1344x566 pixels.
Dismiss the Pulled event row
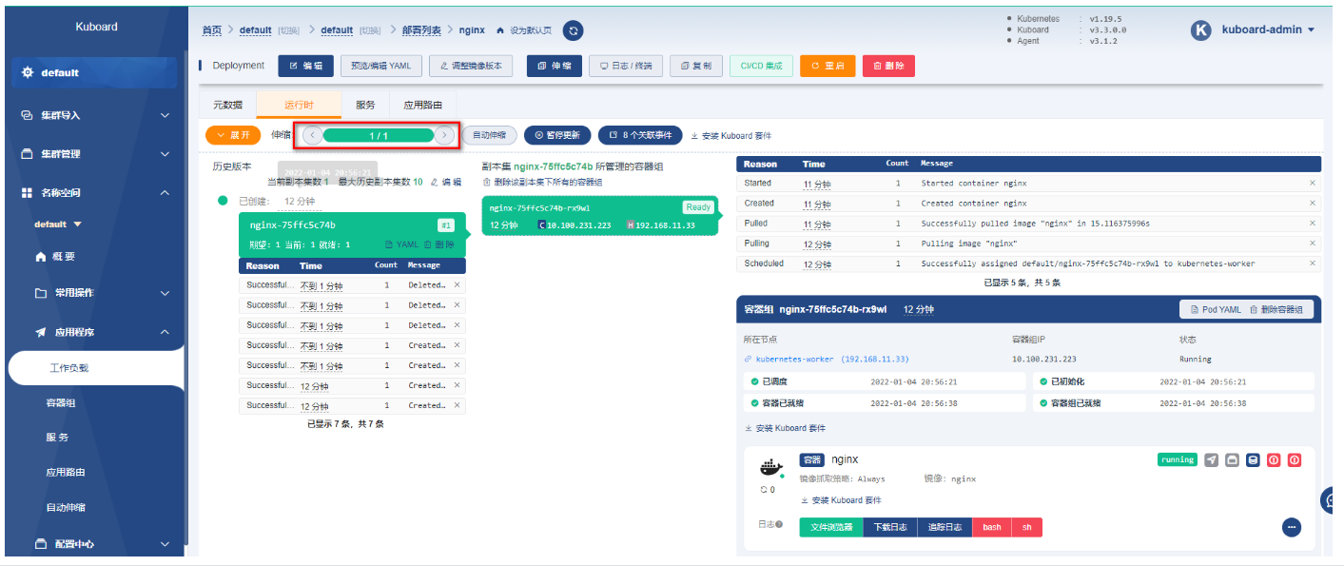(x=1313, y=223)
